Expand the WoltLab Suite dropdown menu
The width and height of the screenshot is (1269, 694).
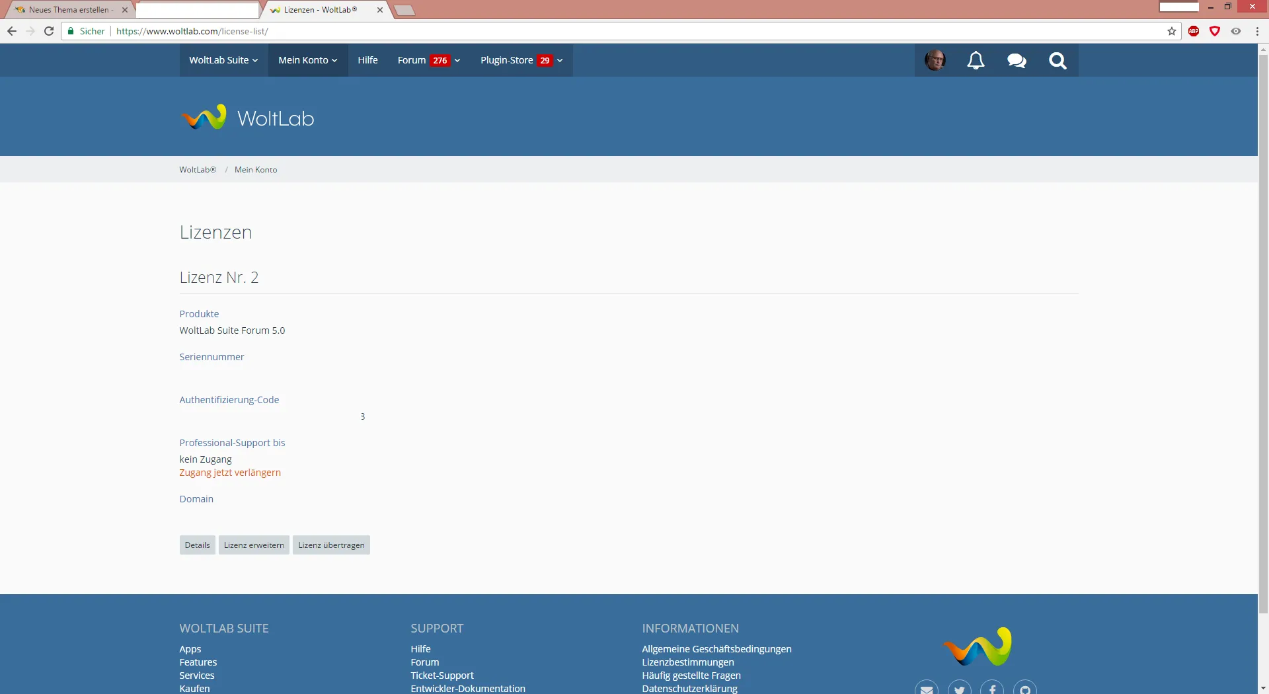click(223, 60)
